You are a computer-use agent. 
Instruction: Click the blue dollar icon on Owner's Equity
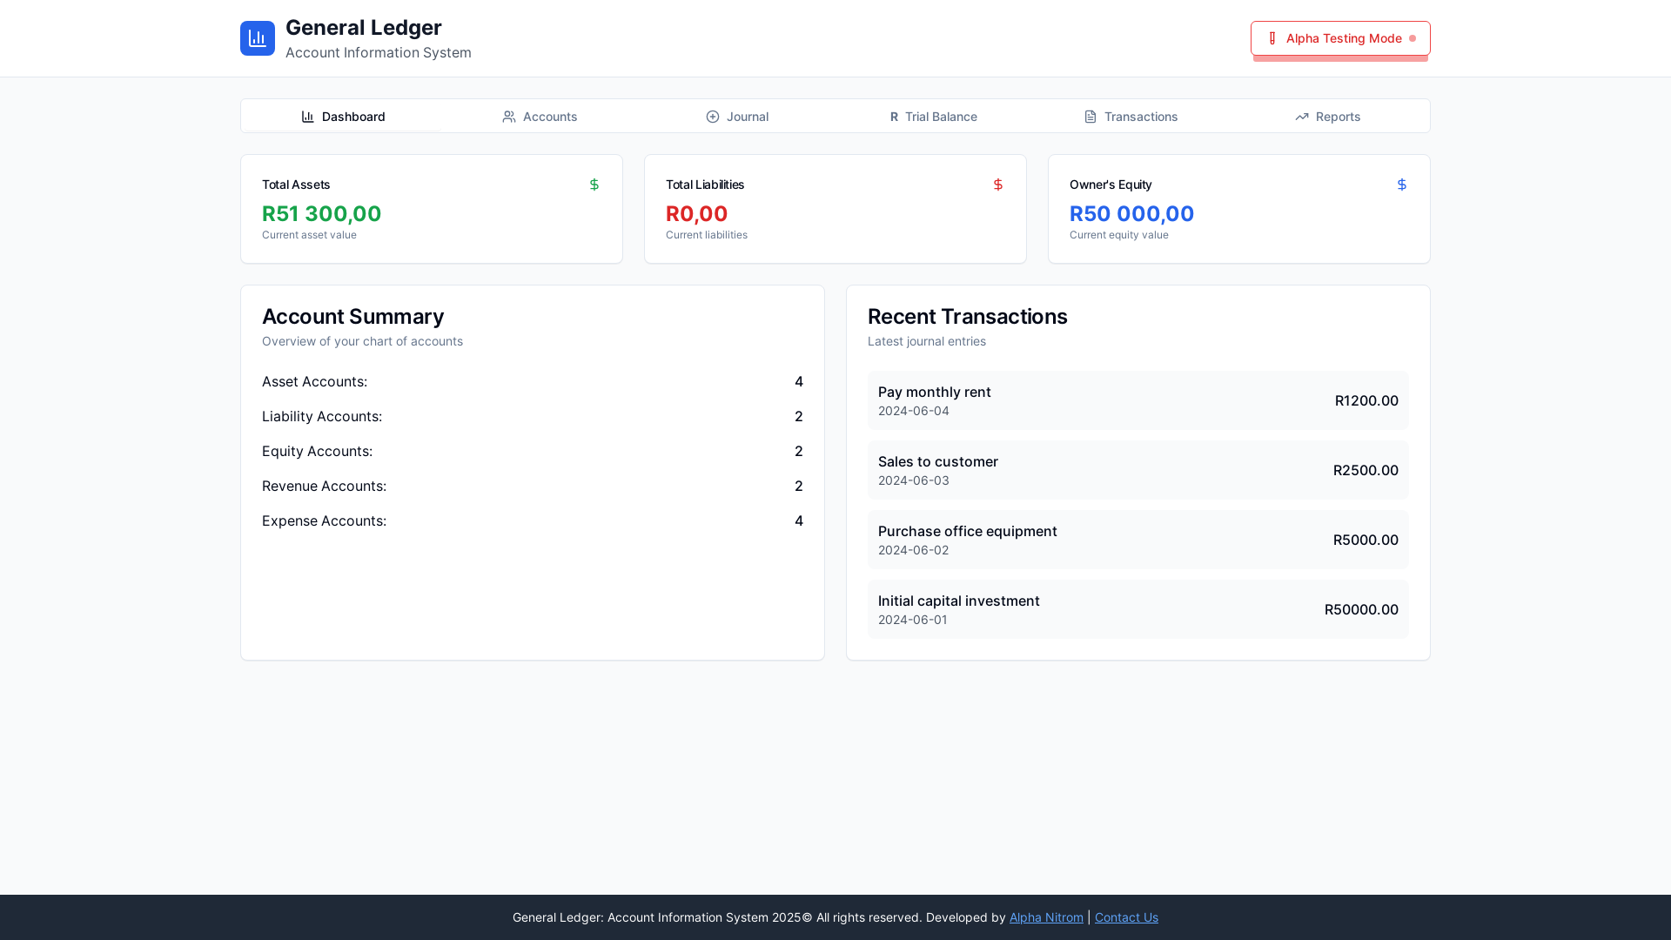[1402, 185]
